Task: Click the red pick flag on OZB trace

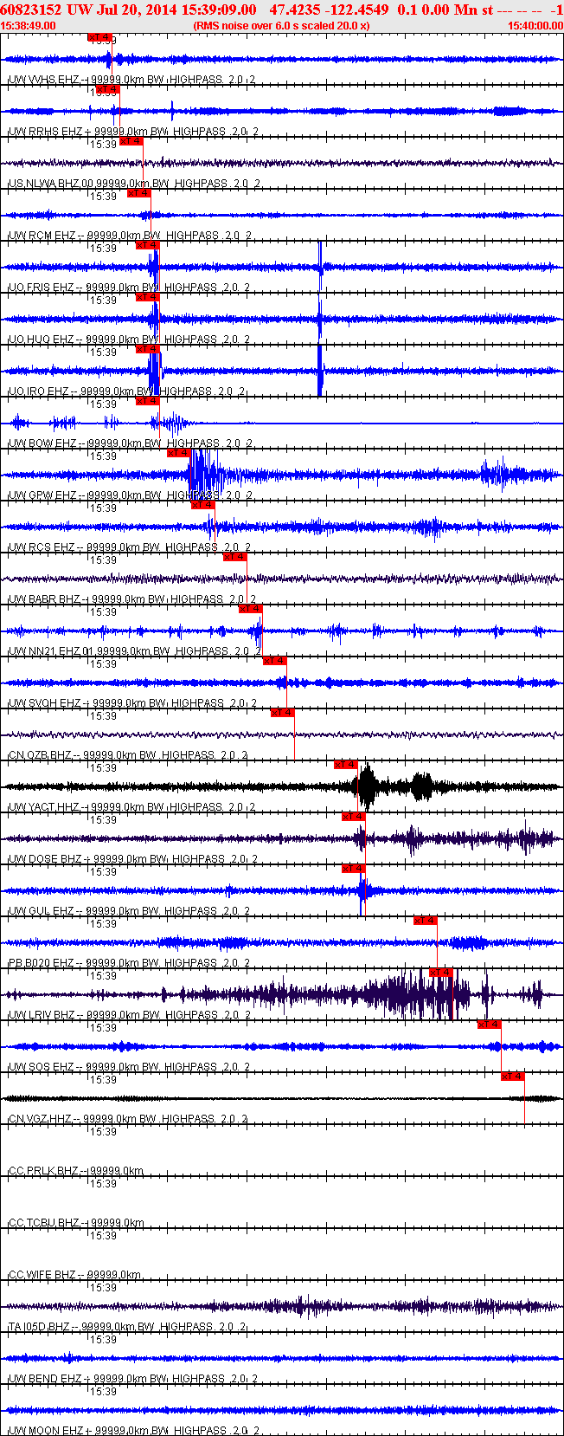Action: click(282, 713)
